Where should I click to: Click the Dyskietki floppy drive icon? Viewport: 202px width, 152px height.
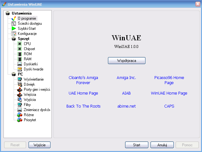20,64
